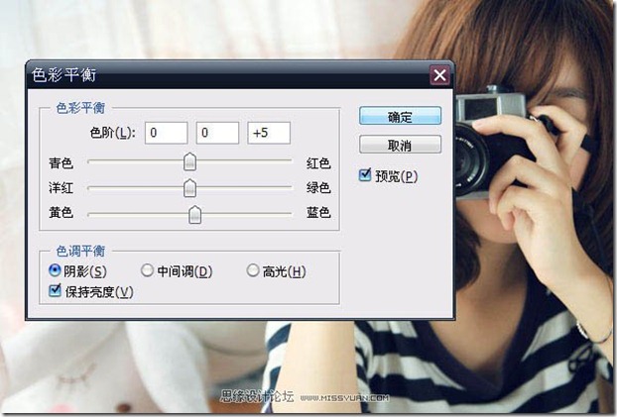Click the 色阶(L): label
617x417 pixels.
(112, 133)
